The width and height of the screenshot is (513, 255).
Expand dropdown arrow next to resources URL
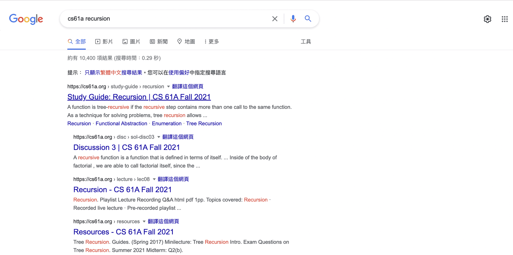pyautogui.click(x=144, y=221)
